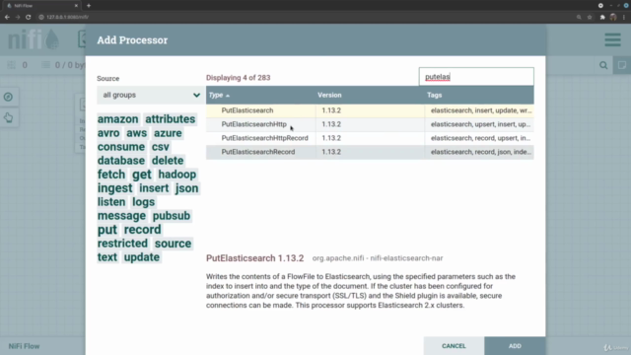Image resolution: width=631 pixels, height=355 pixels.
Task: Filter by the update tag
Action: pos(142,257)
